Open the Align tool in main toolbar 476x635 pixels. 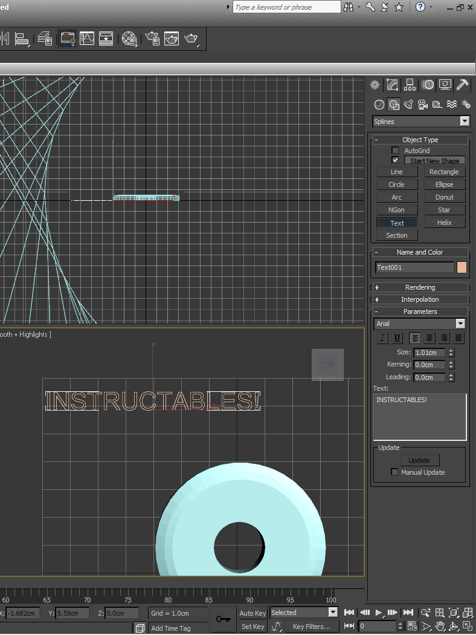tap(21, 39)
